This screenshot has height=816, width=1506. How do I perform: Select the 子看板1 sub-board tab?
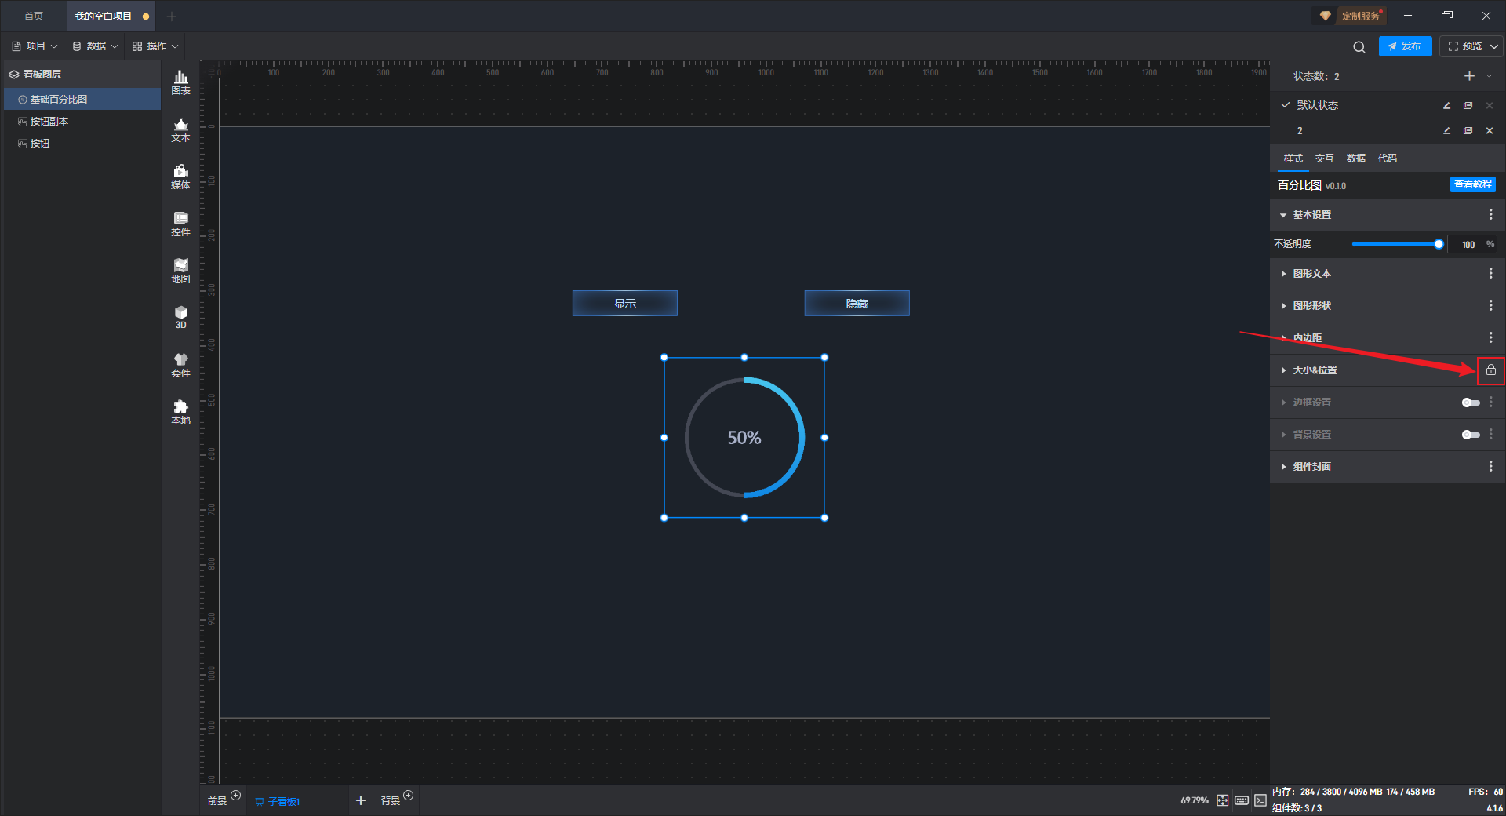(x=298, y=801)
